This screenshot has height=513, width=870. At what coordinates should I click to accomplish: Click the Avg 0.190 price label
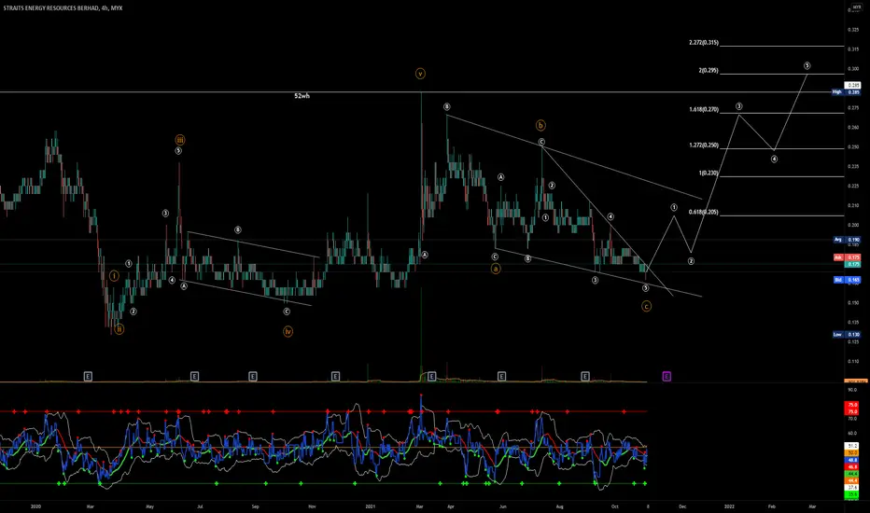pos(847,240)
